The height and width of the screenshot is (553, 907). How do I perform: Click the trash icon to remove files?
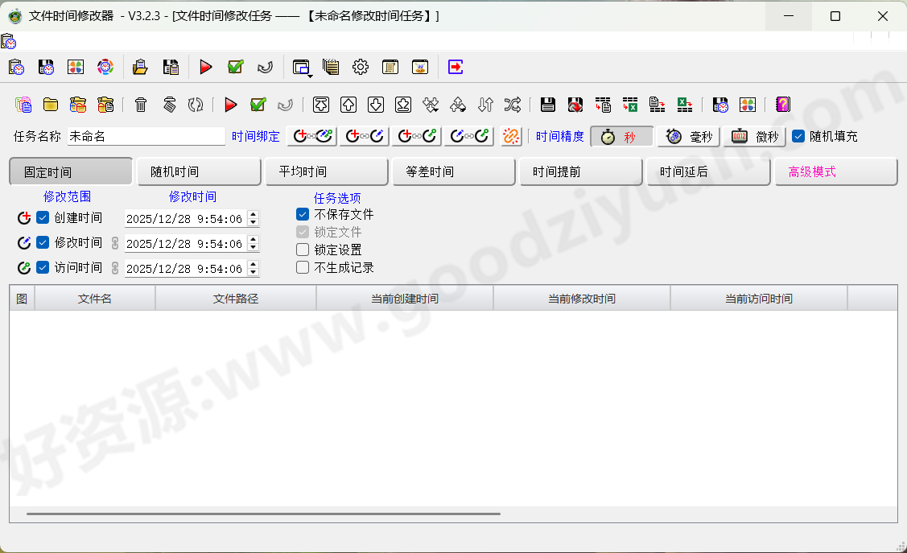click(142, 105)
